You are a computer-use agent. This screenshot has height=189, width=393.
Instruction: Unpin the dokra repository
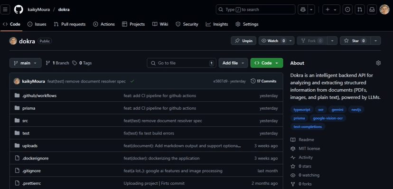pyautogui.click(x=243, y=41)
